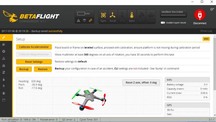Click the RSSI row in Info
The width and height of the screenshot is (216, 122).
click(x=187, y=97)
